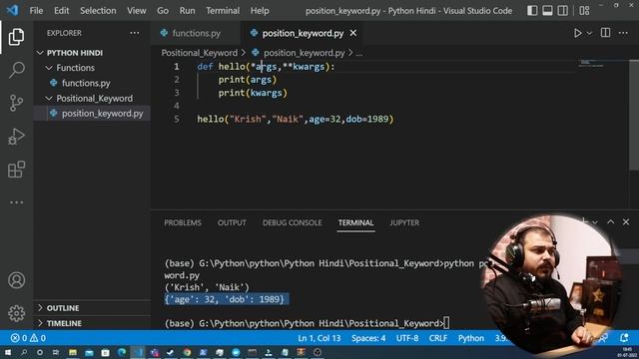Click the editor vertical scrollbar
Screen dimensions: 639x359
click(x=634, y=116)
